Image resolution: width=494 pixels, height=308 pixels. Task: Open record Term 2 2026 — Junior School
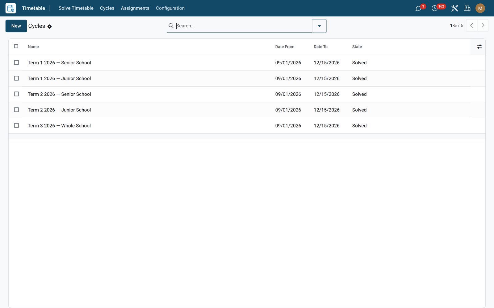pyautogui.click(x=59, y=110)
